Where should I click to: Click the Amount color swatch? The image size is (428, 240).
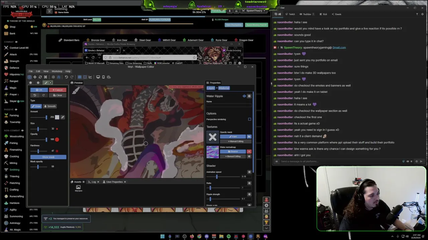pyautogui.click(x=57, y=117)
